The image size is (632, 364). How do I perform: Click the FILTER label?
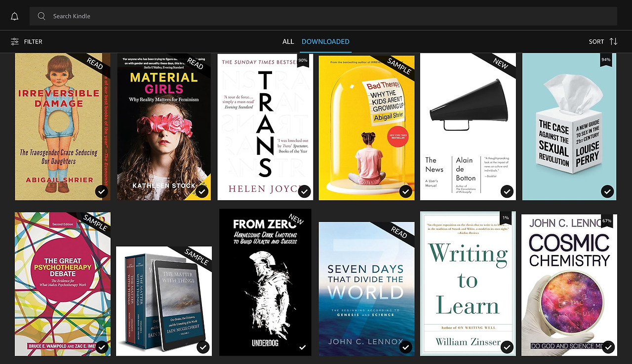(x=33, y=42)
